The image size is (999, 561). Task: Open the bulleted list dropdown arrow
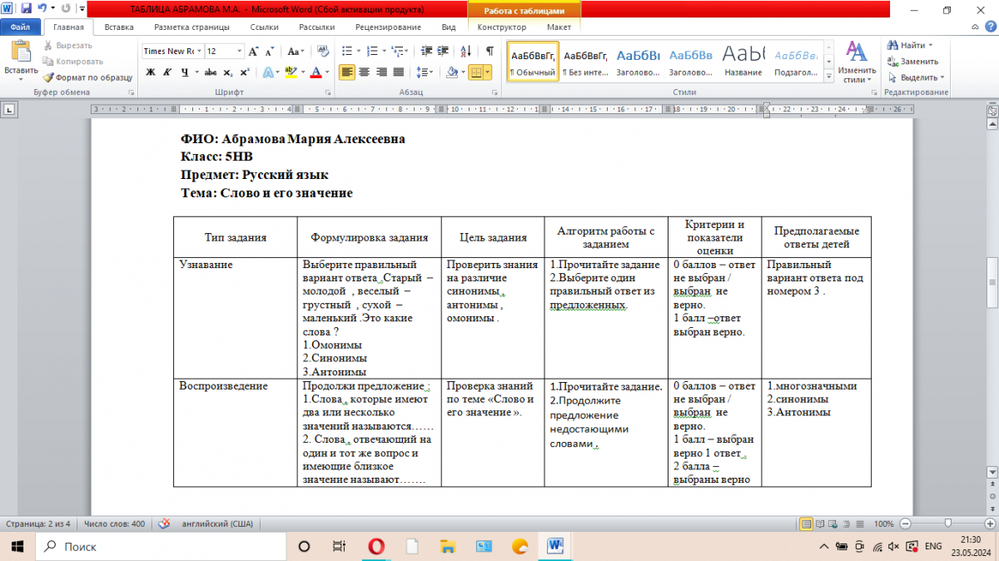pos(357,51)
